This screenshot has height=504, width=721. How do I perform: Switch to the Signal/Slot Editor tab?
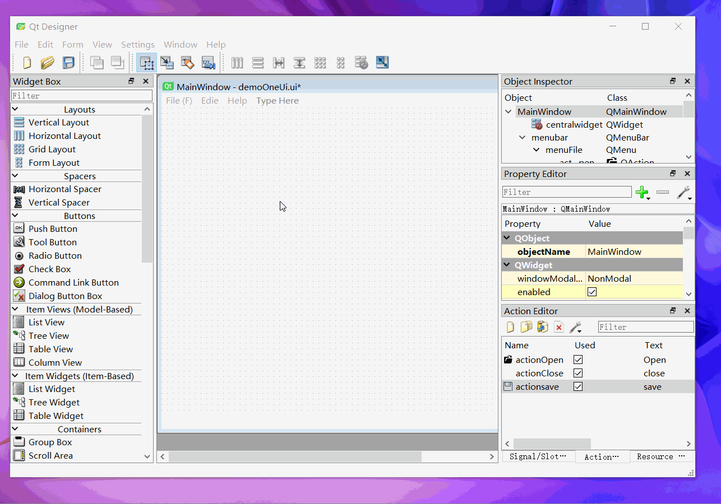(538, 456)
